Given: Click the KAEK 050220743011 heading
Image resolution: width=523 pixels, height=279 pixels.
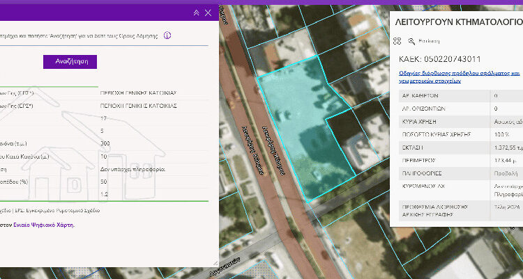Looking at the screenshot, I should click(x=439, y=58).
